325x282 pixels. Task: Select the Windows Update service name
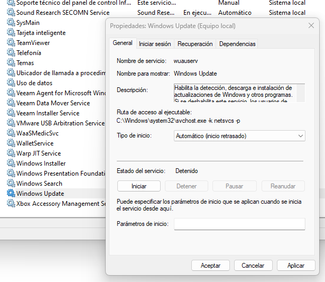click(x=40, y=194)
